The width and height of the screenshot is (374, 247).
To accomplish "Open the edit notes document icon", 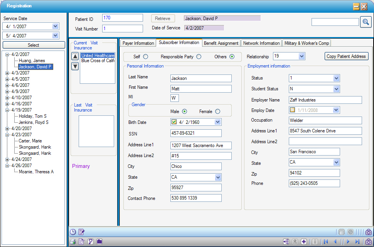I will click(x=81, y=232).
